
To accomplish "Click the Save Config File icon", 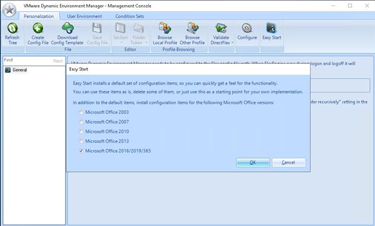I will (97, 28).
